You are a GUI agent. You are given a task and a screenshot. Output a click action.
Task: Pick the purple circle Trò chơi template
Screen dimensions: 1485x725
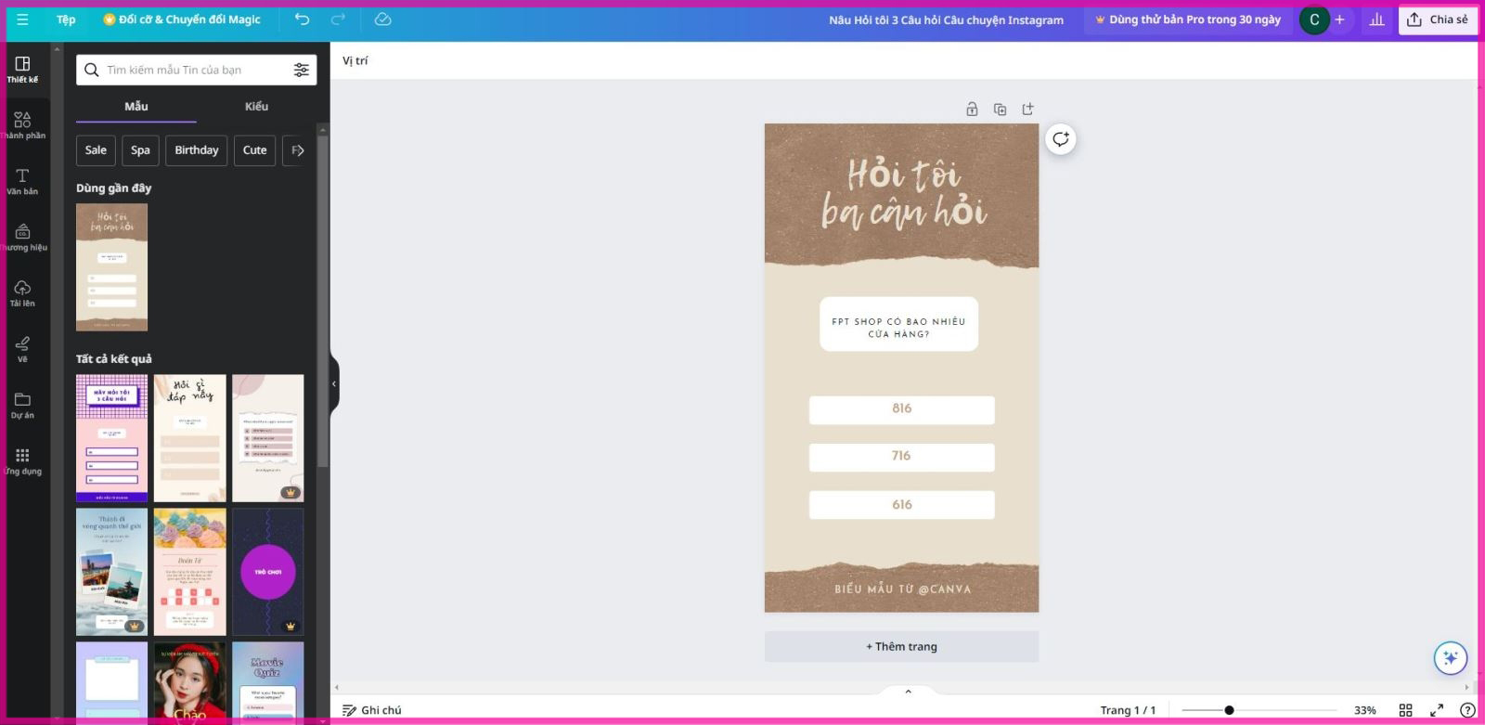tap(267, 572)
